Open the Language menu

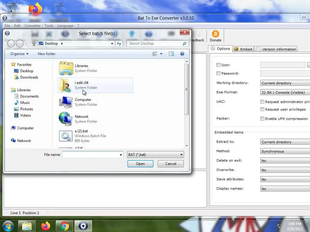pyautogui.click(x=65, y=26)
